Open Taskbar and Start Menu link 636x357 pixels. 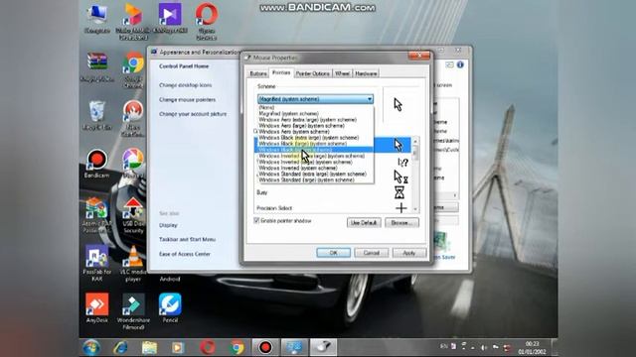187,240
